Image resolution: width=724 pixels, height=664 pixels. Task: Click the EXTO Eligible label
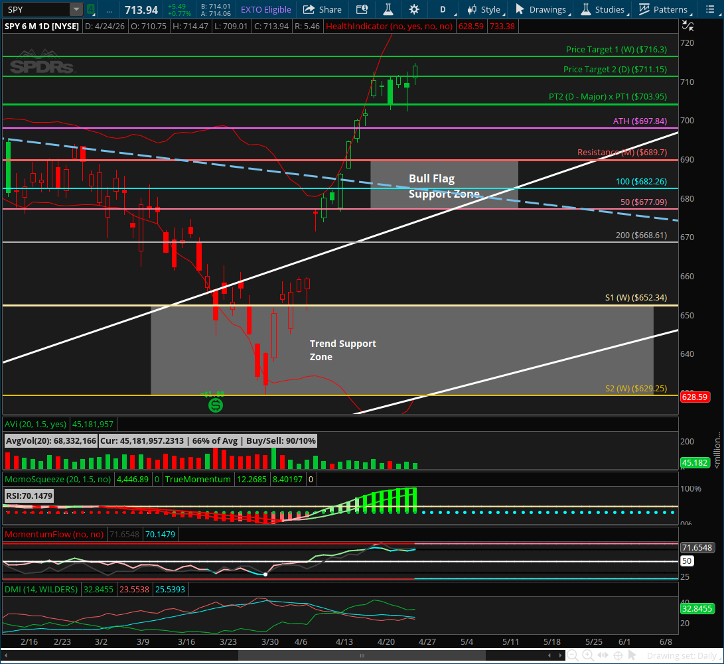(266, 10)
